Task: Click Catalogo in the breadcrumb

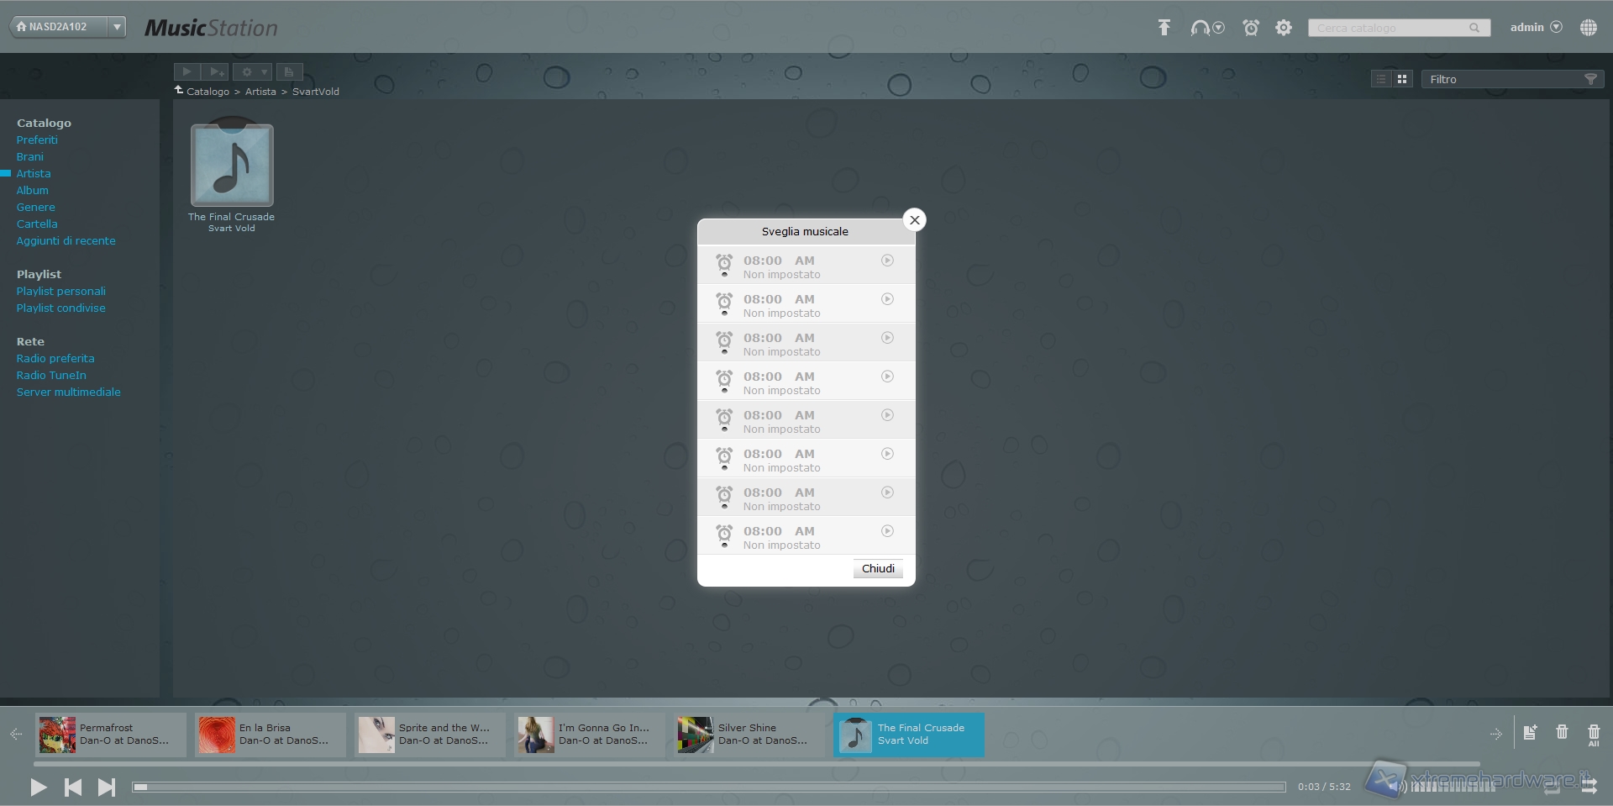Action: point(208,92)
